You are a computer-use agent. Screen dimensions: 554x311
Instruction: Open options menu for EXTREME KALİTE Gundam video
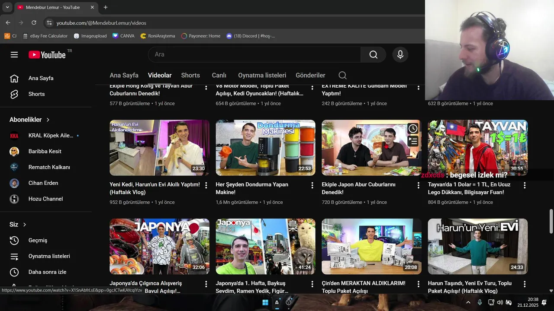coord(418,87)
